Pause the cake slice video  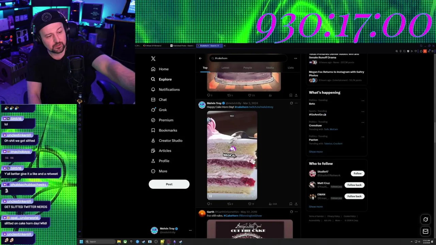click(210, 196)
